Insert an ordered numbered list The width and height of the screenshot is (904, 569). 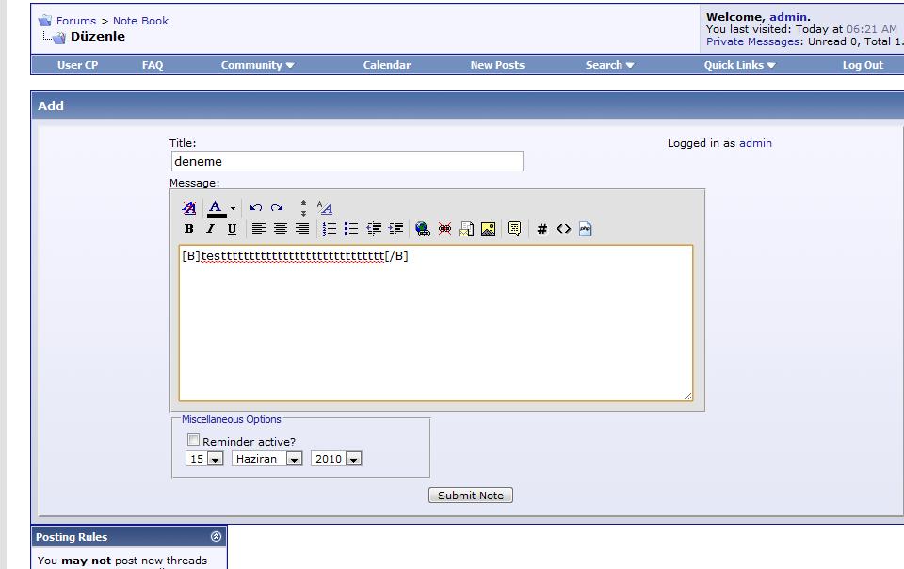click(x=330, y=229)
